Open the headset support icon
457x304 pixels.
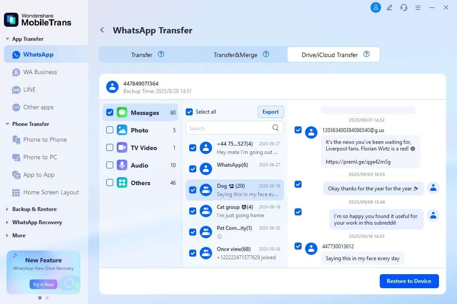[x=403, y=7]
